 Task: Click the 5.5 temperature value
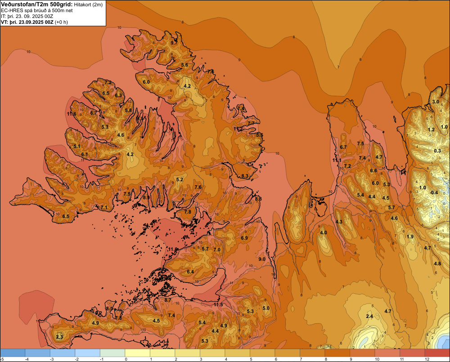click(260, 135)
